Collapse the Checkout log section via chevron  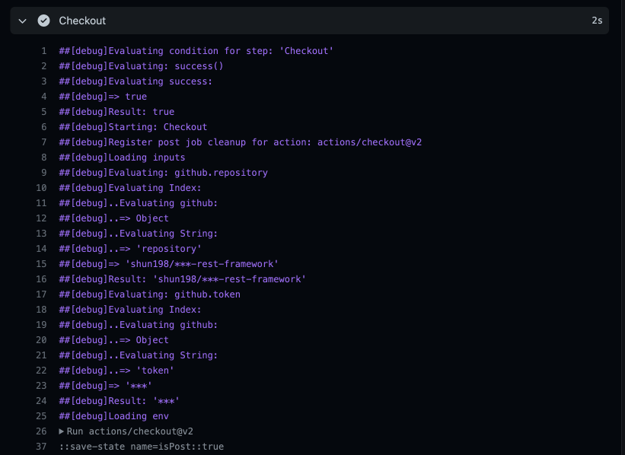[22, 21]
